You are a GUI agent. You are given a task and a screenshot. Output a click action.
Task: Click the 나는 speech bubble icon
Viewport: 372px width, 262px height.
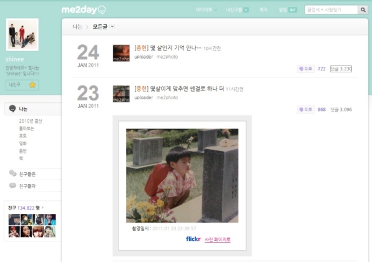point(12,109)
